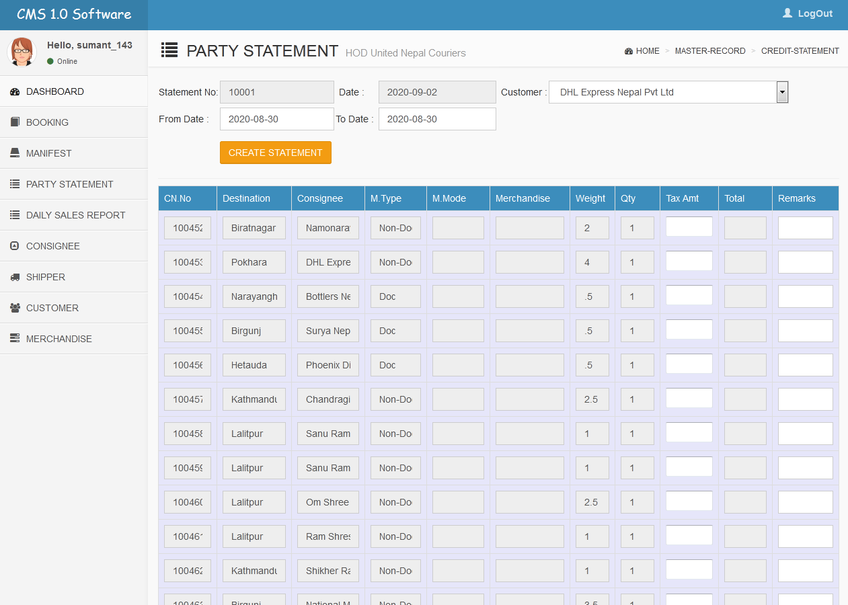Click the Consignee sidebar icon

[x=15, y=246]
